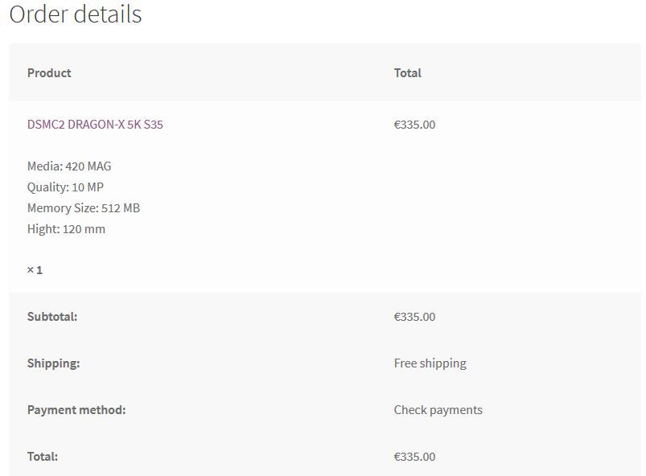This screenshot has height=476, width=646.
Task: Click the Payment method: row label
Action: coord(76,410)
